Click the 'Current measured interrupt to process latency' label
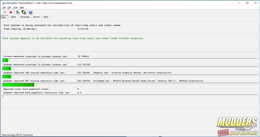 (36, 56)
